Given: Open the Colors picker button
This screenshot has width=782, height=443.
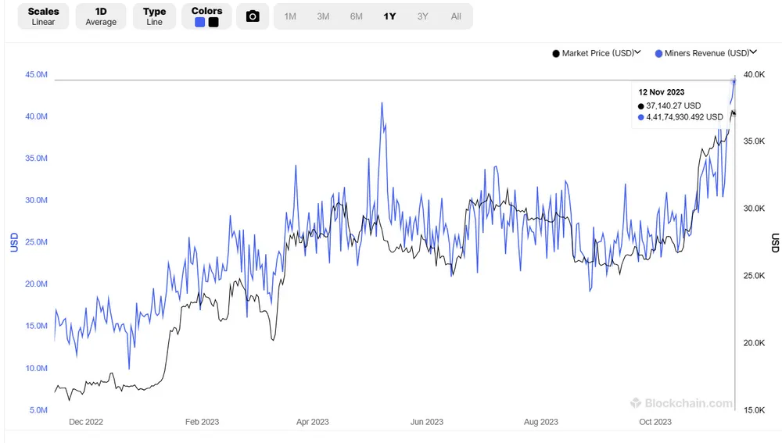Looking at the screenshot, I should pos(206,16).
